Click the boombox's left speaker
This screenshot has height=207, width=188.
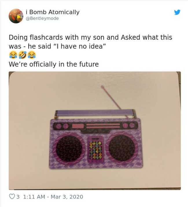coord(69,149)
